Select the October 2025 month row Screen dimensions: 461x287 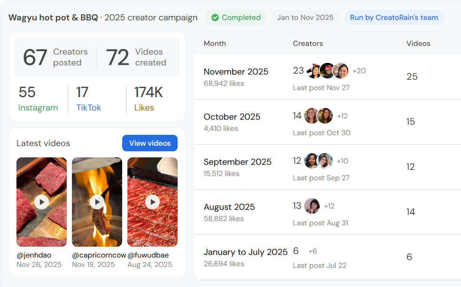(328, 122)
